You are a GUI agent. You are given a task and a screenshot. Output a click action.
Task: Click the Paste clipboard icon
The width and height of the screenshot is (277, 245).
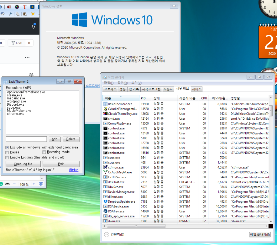pos(25,14)
